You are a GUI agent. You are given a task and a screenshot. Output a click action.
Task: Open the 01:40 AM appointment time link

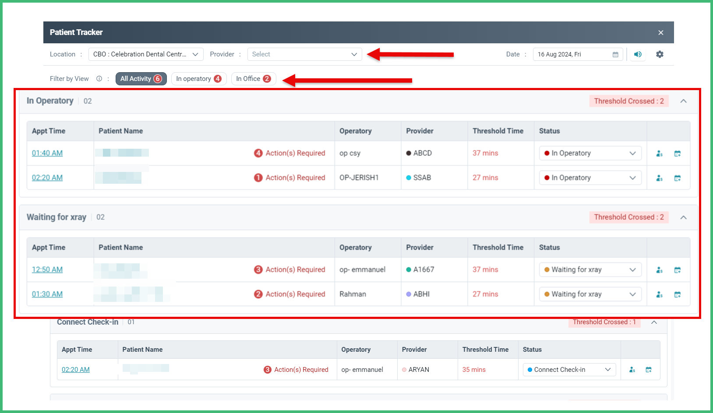[47, 153]
